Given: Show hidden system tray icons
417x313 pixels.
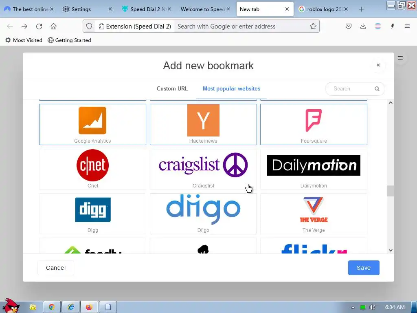Looking at the screenshot, I should coord(353,307).
